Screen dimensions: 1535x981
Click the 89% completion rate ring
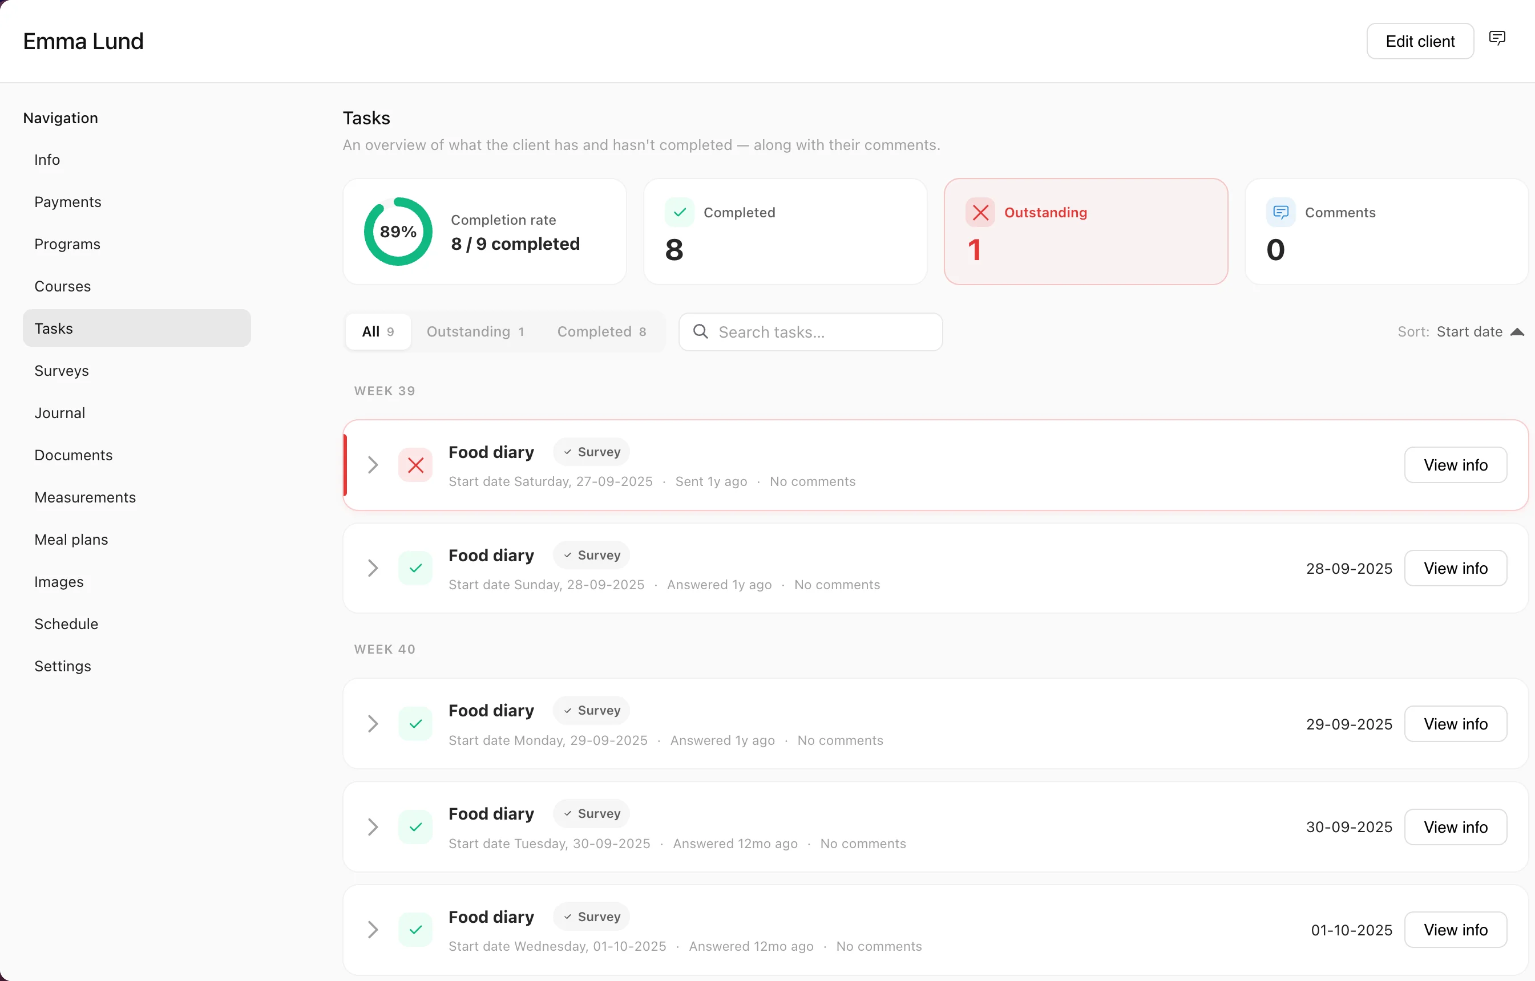coord(398,231)
